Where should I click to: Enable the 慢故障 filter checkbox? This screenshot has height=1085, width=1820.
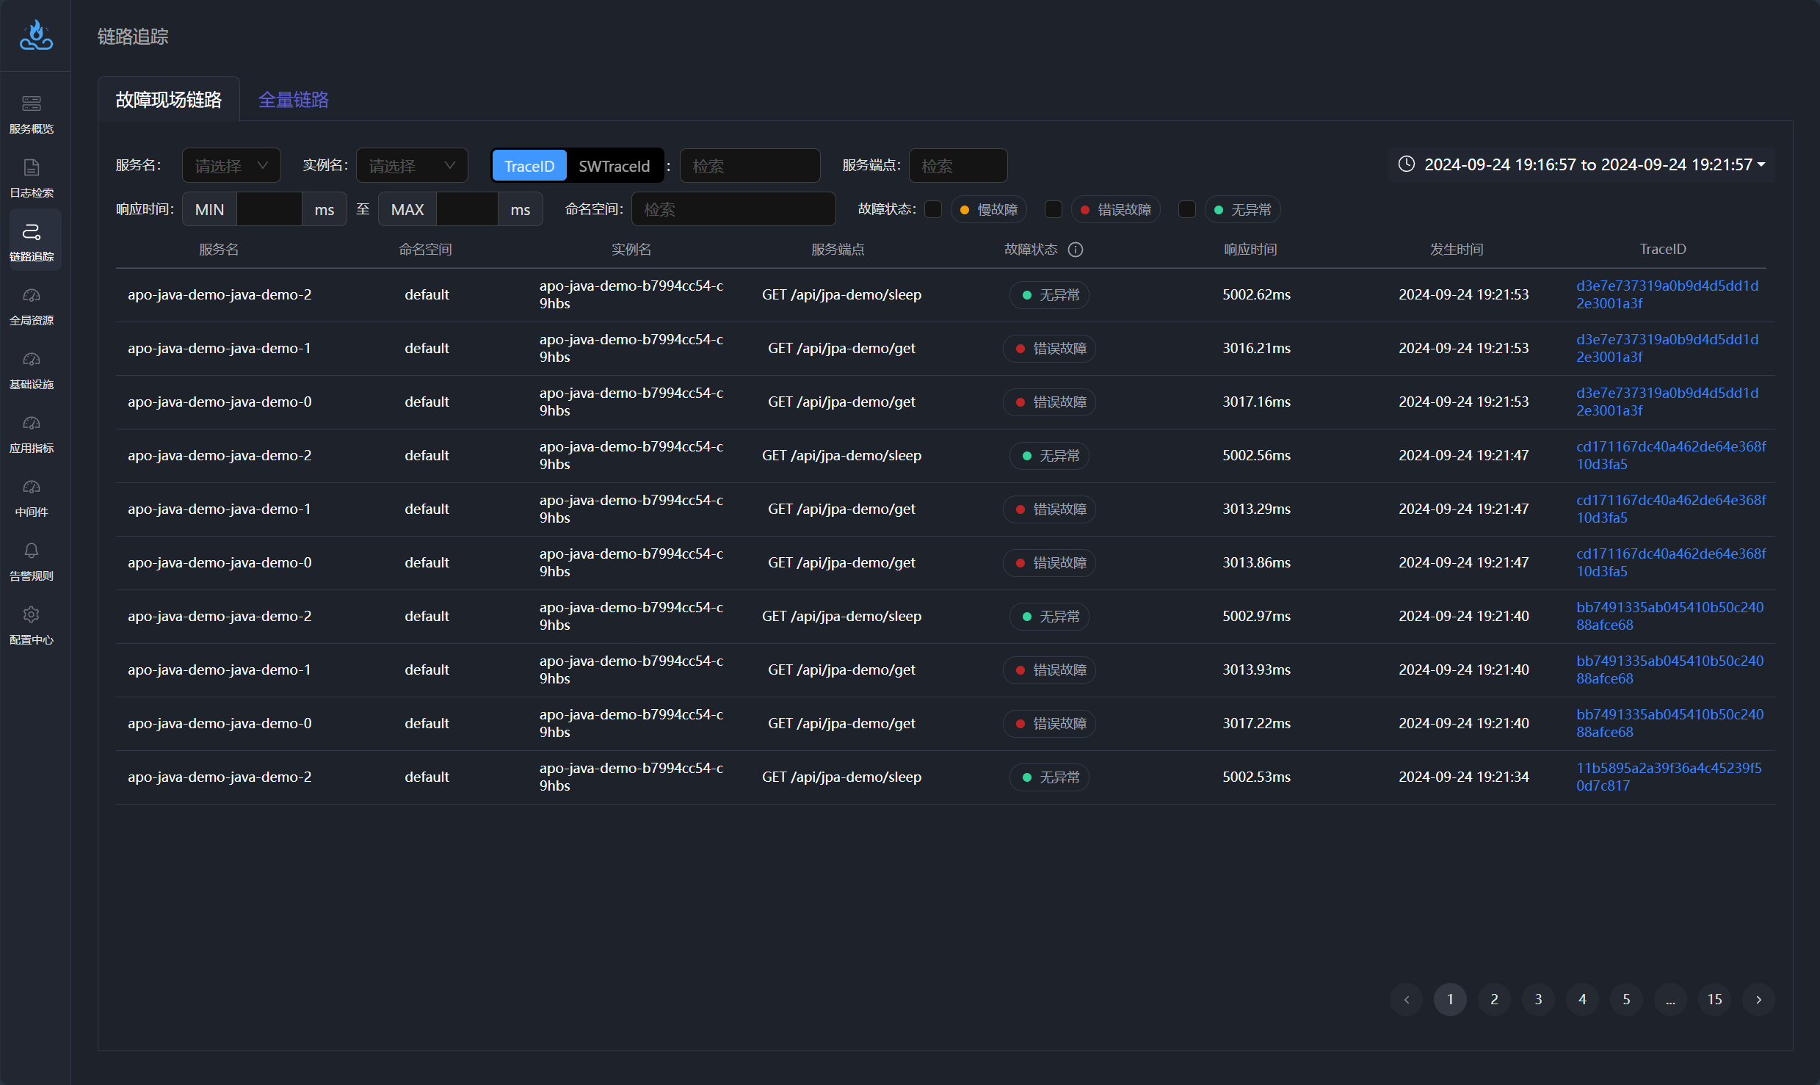(933, 209)
